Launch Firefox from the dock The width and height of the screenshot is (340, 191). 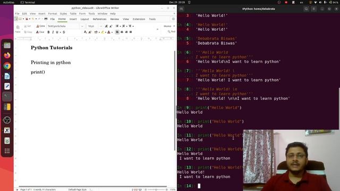coord(7,55)
